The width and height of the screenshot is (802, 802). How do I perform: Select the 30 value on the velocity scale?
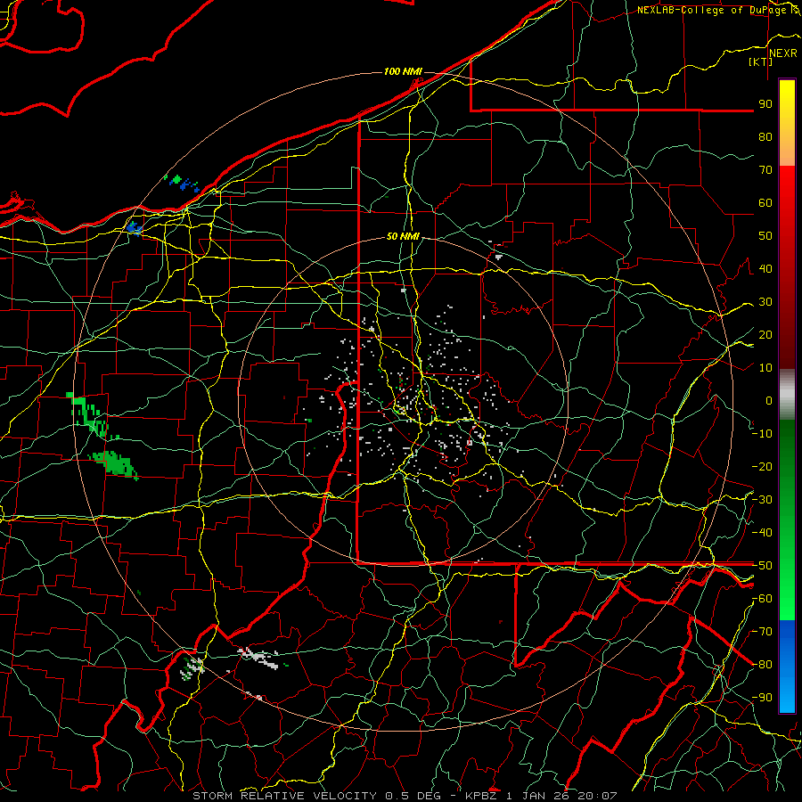pos(765,302)
